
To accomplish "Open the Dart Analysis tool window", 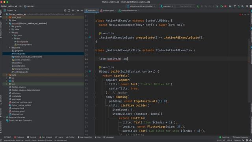I will pyautogui.click(x=46, y=137).
